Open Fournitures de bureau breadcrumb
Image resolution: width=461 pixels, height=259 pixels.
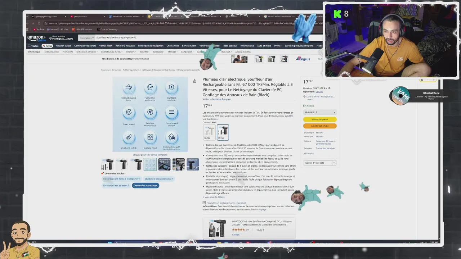coord(111,70)
